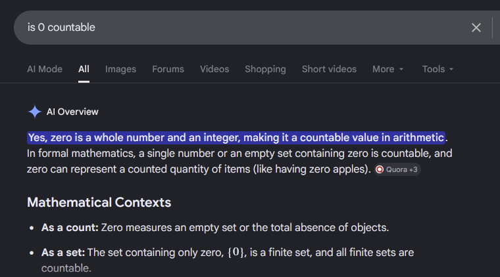Click the 'Mathematical Contexts' heading
This screenshot has width=500, height=277.
pyautogui.click(x=99, y=202)
